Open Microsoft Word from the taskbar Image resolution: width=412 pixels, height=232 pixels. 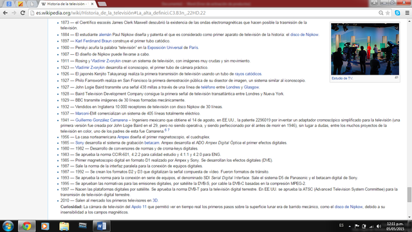(x=102, y=226)
